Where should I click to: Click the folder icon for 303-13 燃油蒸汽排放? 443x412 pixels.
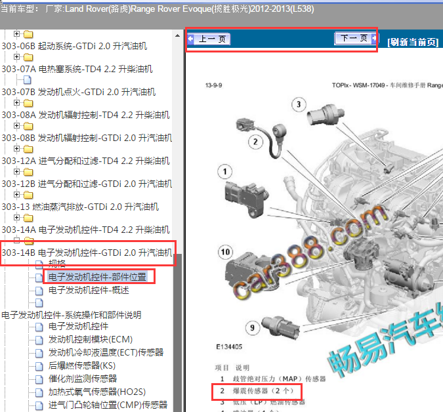(x=28, y=195)
